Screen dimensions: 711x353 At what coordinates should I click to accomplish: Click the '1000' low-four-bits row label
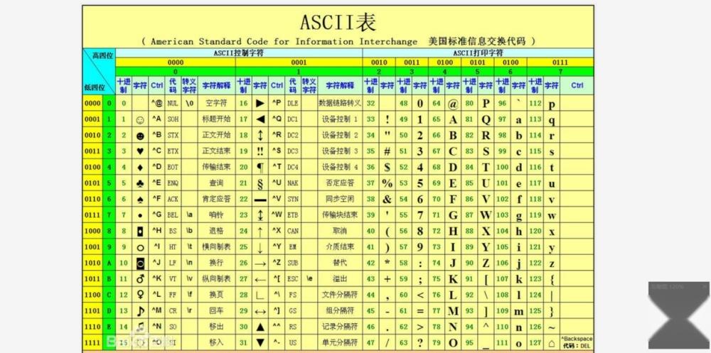[92, 231]
